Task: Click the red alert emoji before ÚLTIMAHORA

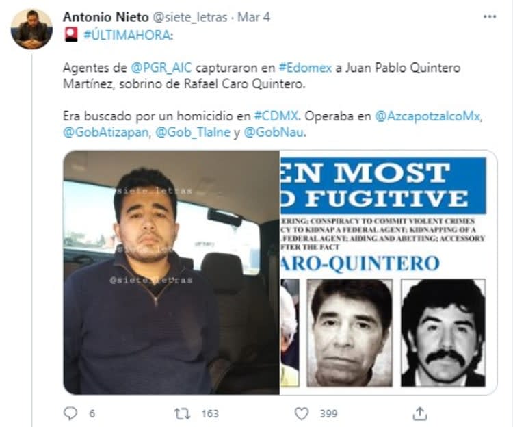Action: pos(71,35)
